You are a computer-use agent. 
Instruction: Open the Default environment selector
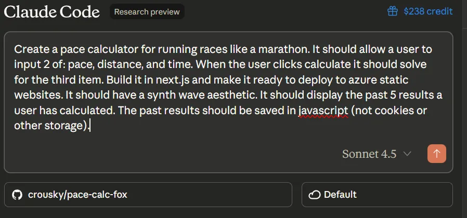(377, 195)
